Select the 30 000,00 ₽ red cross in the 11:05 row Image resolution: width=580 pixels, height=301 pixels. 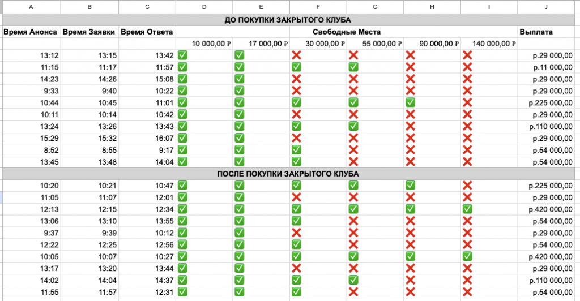pos(296,197)
